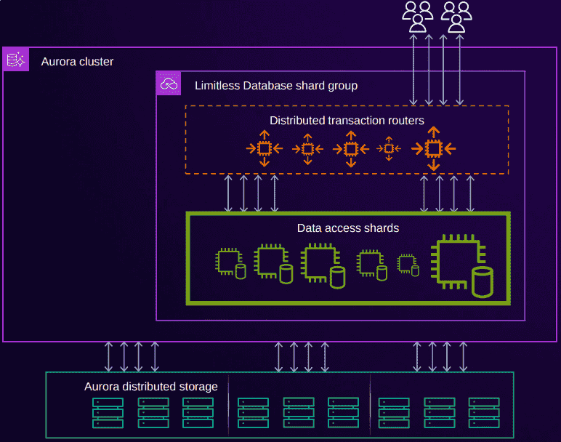Click the "Data access shards" label
Image resolution: width=561 pixels, height=442 pixels.
[348, 228]
